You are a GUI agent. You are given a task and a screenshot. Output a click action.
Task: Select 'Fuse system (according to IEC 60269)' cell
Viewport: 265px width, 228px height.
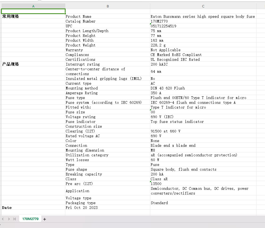click(x=108, y=102)
